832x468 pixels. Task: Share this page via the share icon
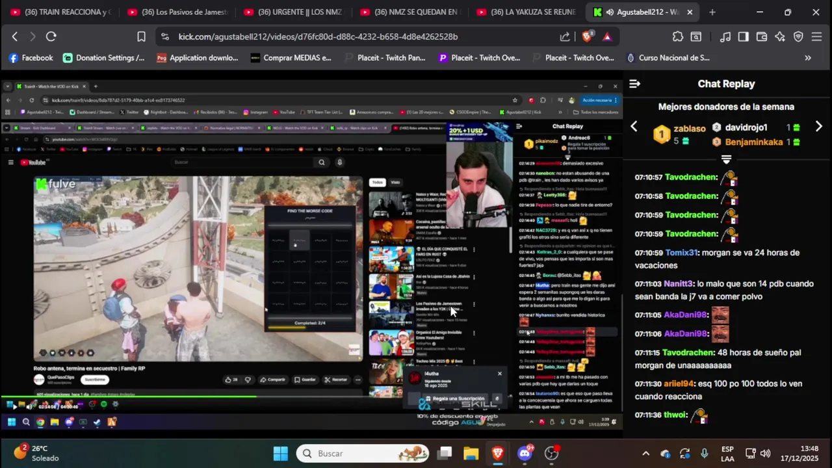point(565,37)
